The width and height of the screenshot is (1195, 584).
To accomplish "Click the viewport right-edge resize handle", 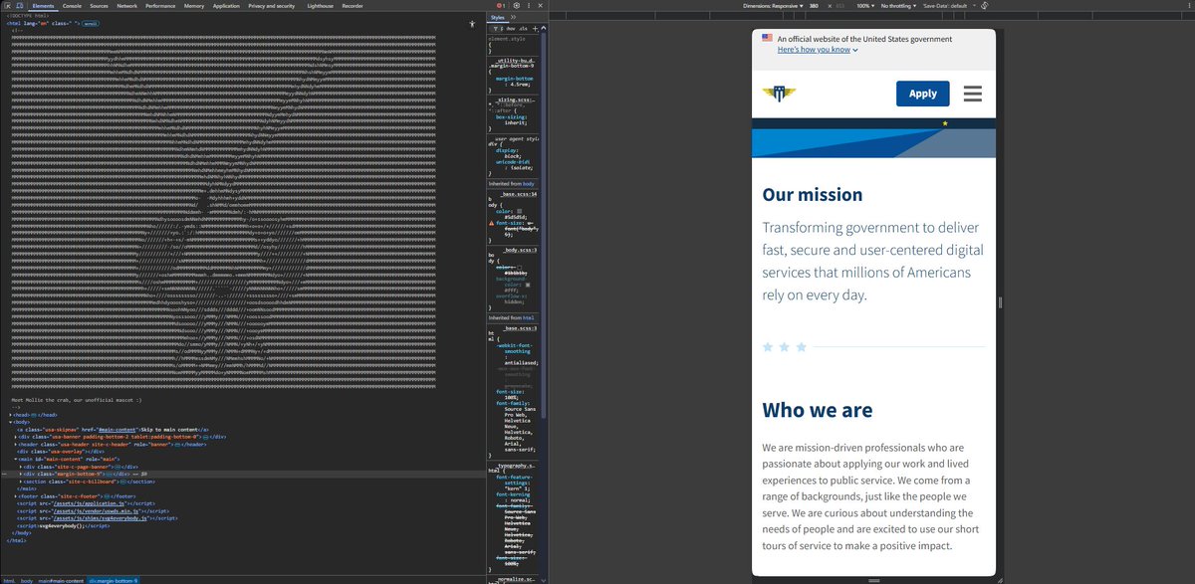I will (1000, 302).
